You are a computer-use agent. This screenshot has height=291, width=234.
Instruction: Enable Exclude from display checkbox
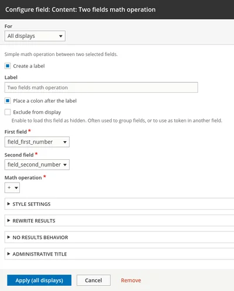(8, 112)
